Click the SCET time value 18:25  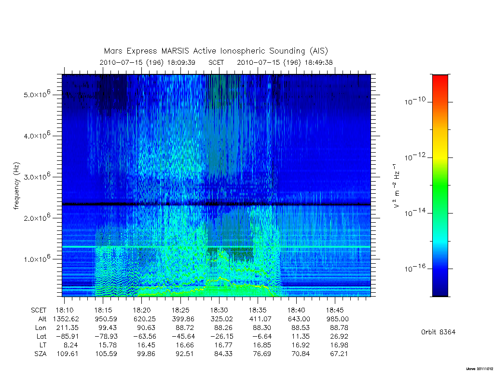pyautogui.click(x=180, y=310)
